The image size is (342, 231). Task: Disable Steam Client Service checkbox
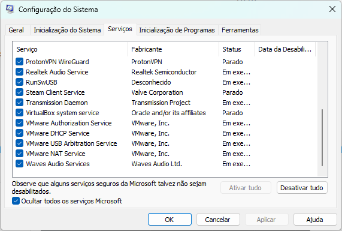pyautogui.click(x=19, y=92)
